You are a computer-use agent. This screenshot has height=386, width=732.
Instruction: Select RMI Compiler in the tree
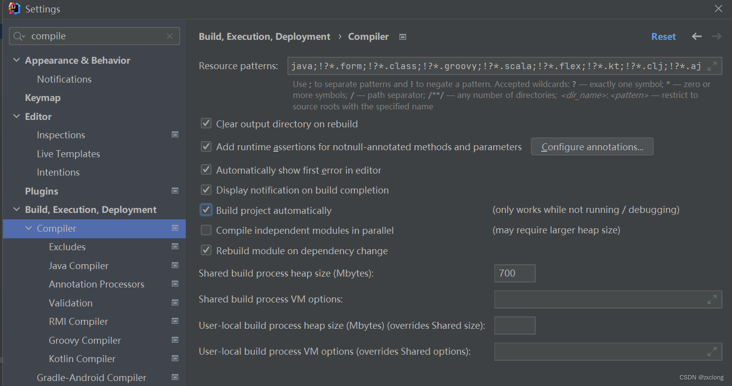click(x=78, y=321)
